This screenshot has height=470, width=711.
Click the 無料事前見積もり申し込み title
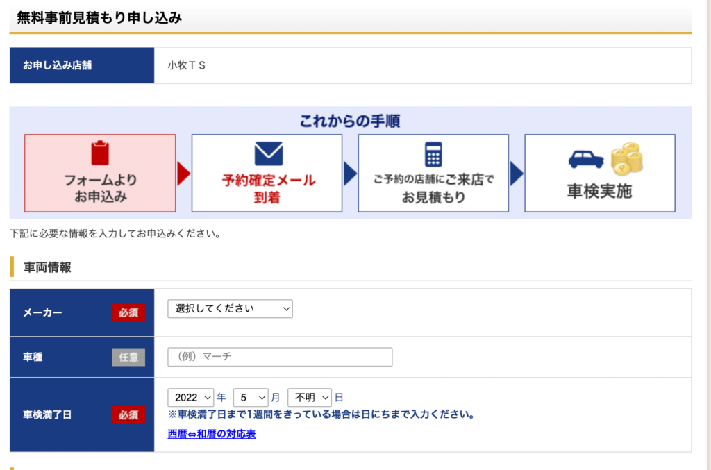click(99, 17)
